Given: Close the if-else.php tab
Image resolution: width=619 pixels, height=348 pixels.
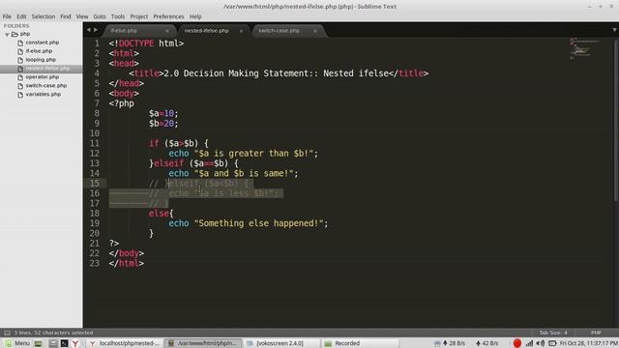Looking at the screenshot, I should (x=167, y=31).
